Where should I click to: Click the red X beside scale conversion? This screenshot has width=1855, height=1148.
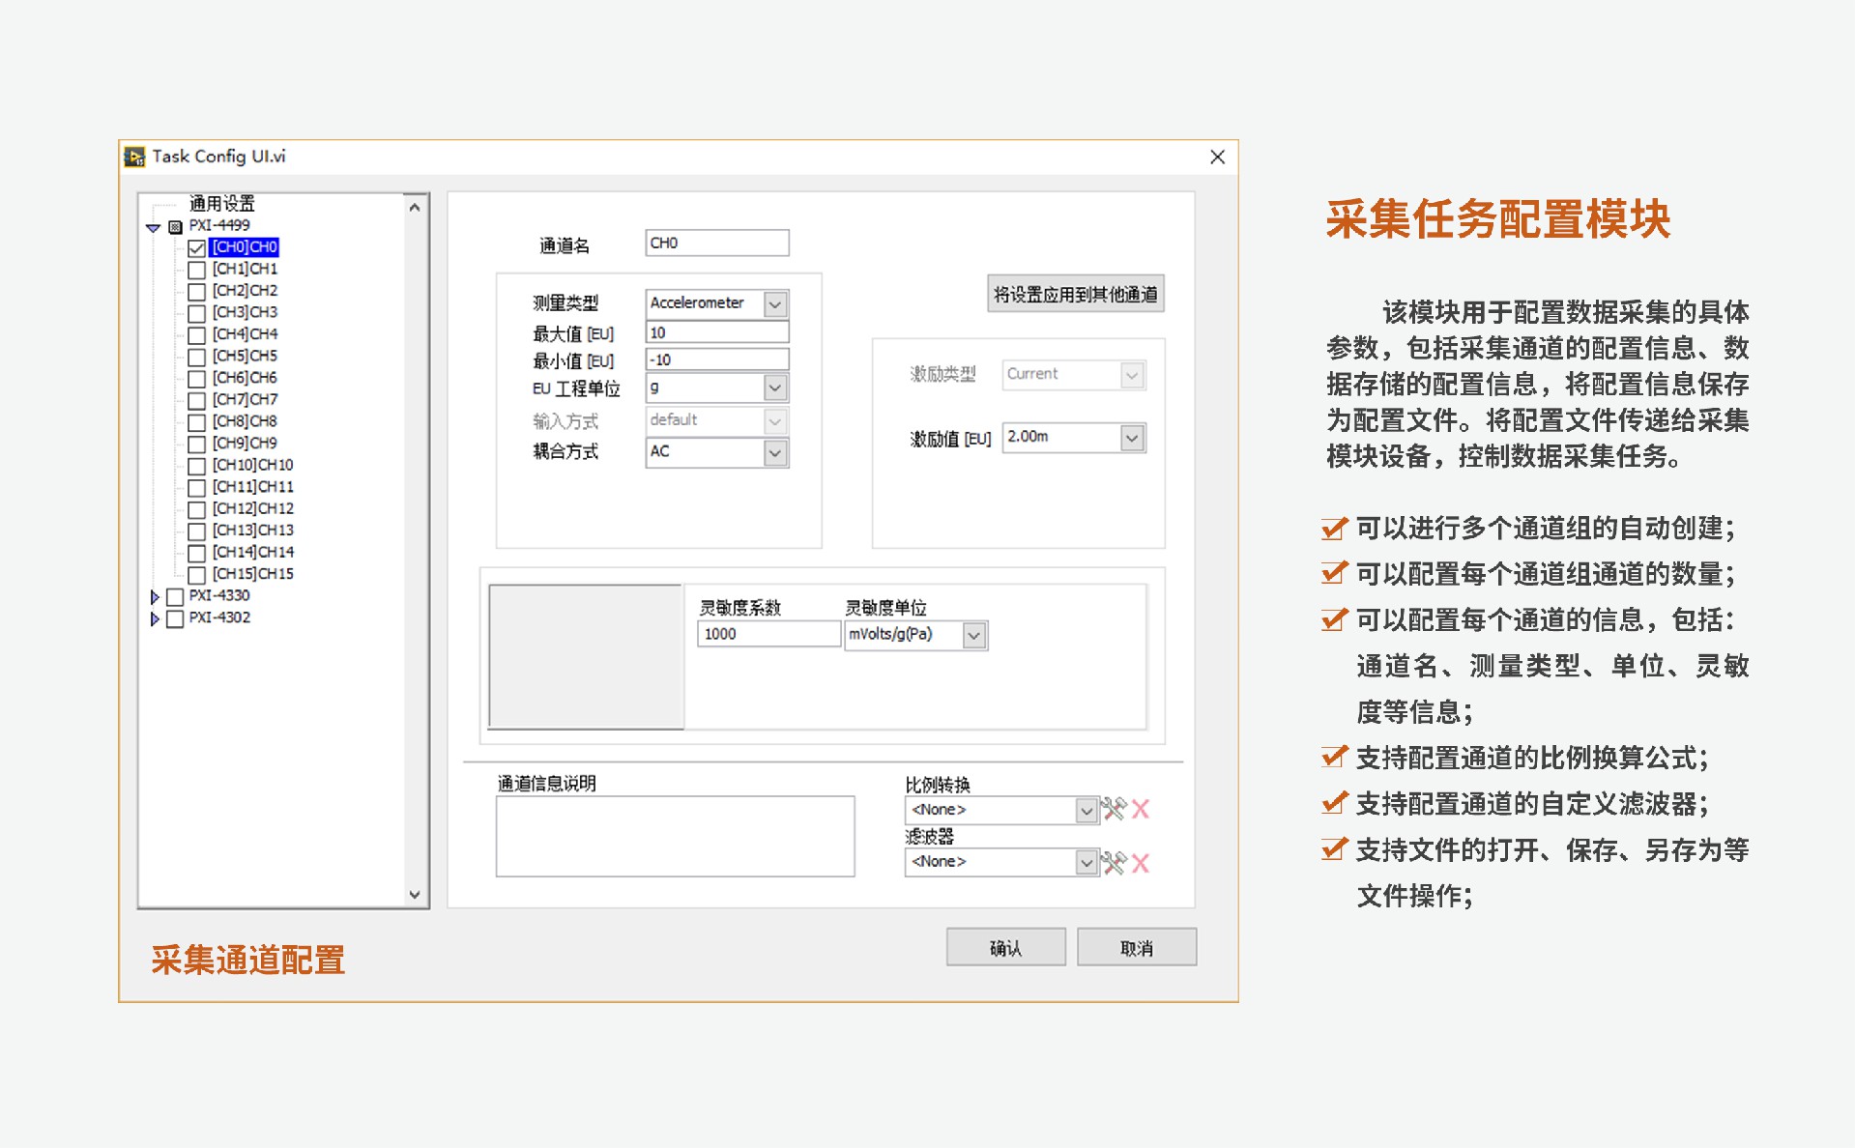[1141, 809]
